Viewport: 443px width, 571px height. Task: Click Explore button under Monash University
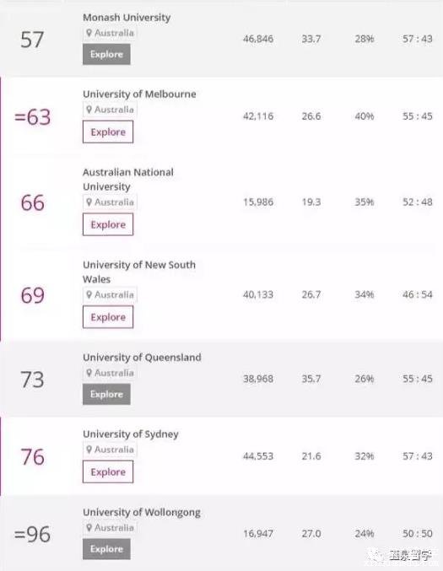[x=106, y=54]
